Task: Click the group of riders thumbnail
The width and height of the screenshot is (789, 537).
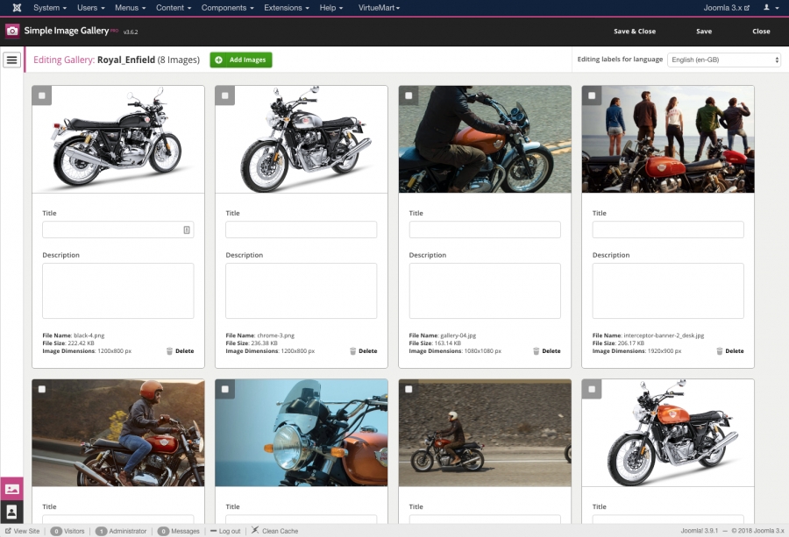Action: click(x=668, y=139)
